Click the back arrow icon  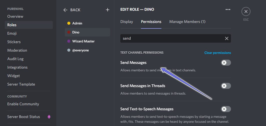(x=65, y=10)
